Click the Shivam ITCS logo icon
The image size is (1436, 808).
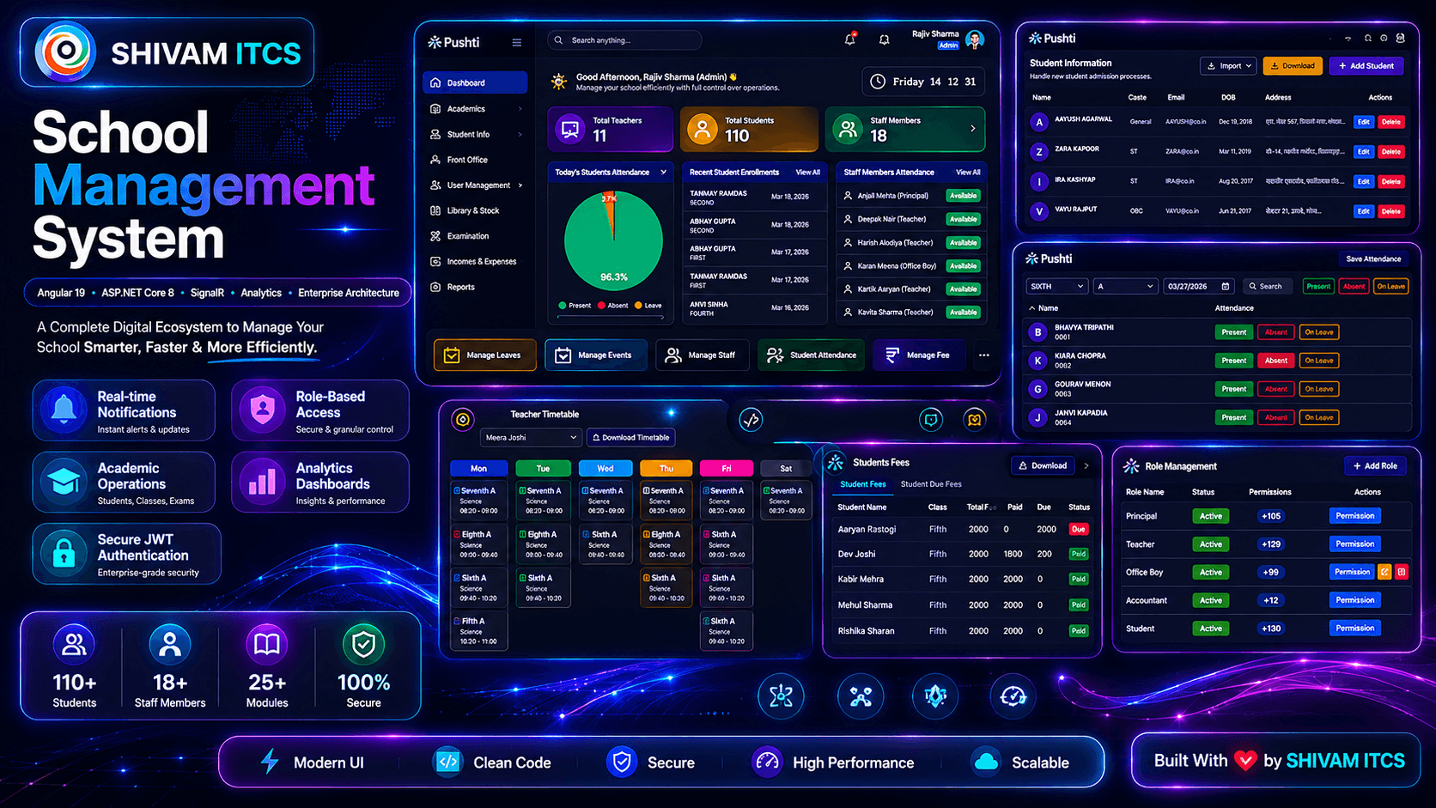(64, 52)
